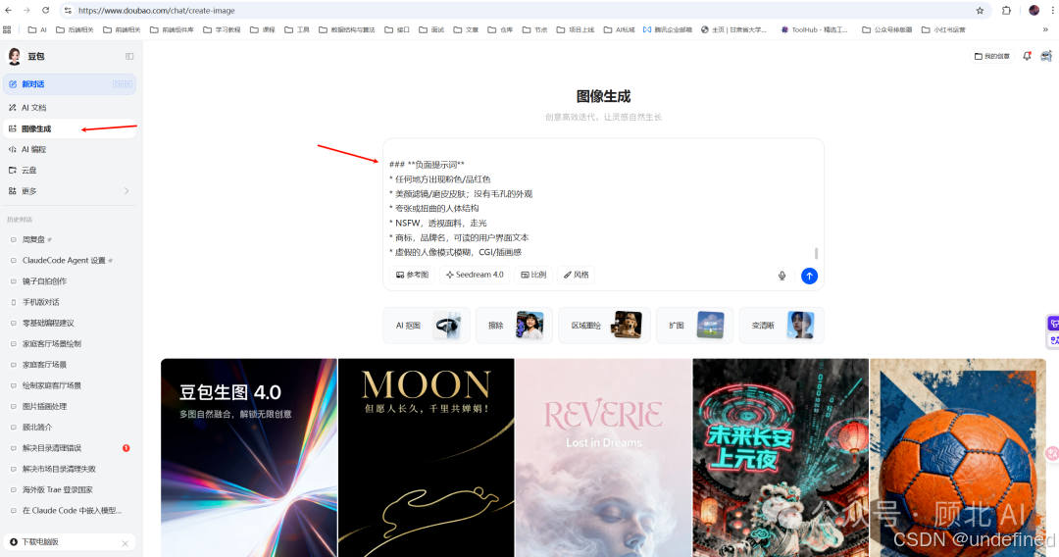Bookmark this page with the star icon

[x=980, y=10]
